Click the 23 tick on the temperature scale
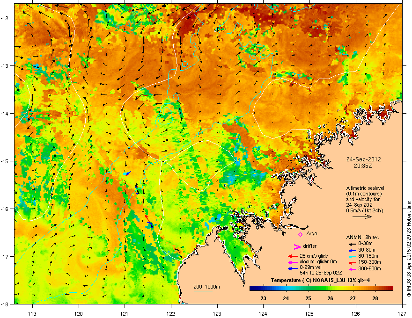 (263, 298)
